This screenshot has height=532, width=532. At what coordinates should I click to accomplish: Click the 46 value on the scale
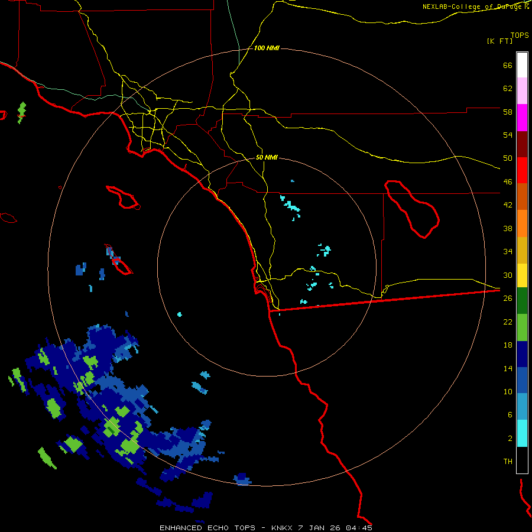coord(508,182)
